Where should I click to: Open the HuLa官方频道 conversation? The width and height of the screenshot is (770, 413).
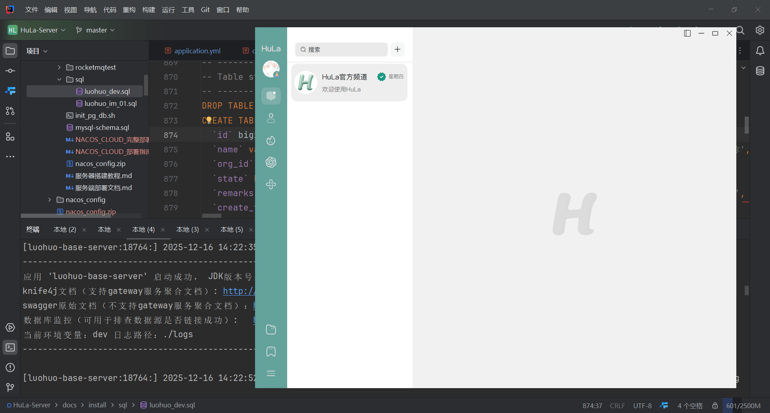tap(349, 83)
